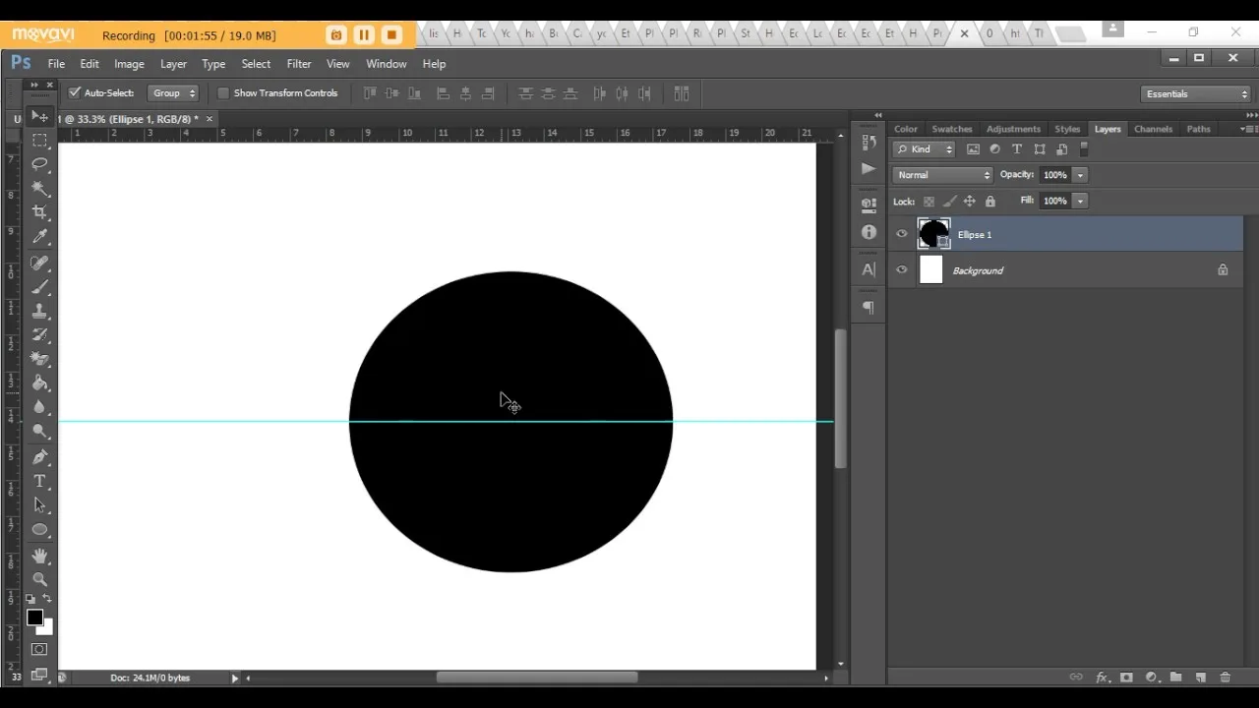The image size is (1259, 708).
Task: Open the layer Kind filter dropdown
Action: (925, 149)
